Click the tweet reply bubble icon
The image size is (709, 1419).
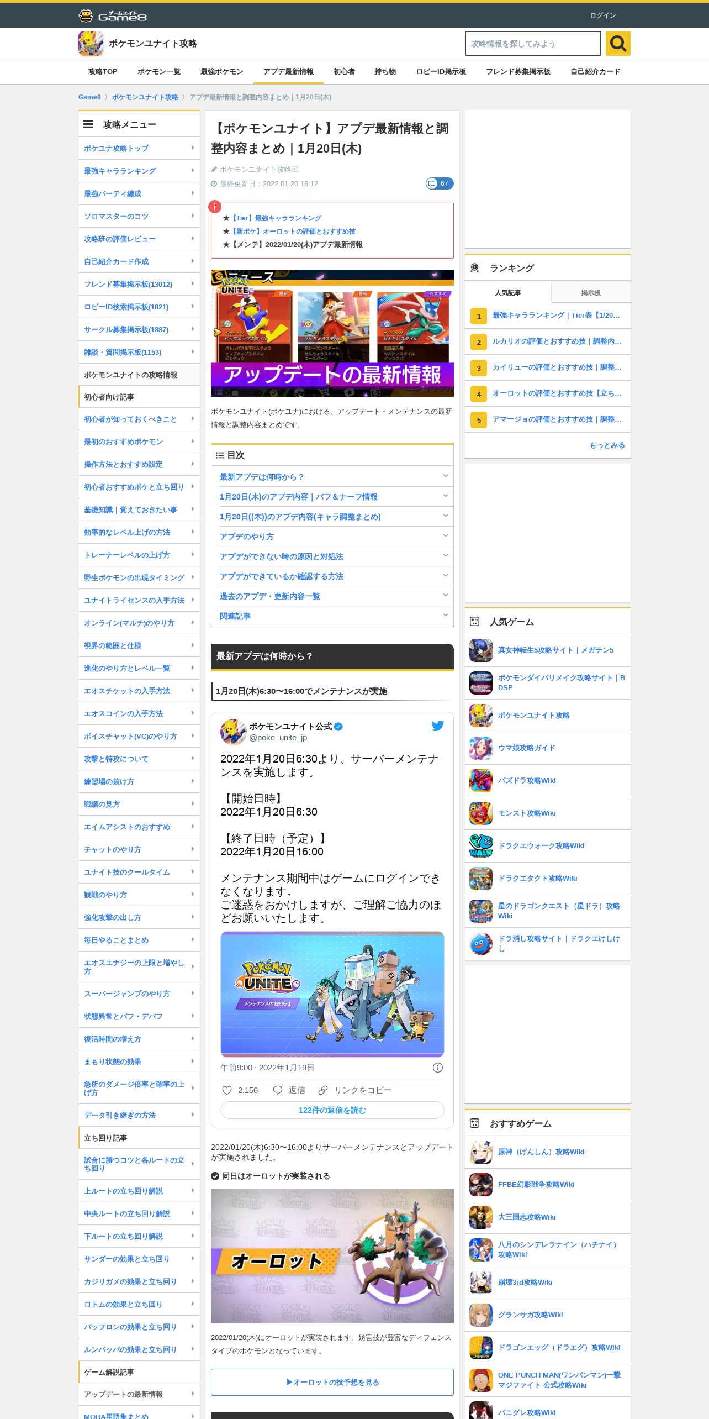278,1090
